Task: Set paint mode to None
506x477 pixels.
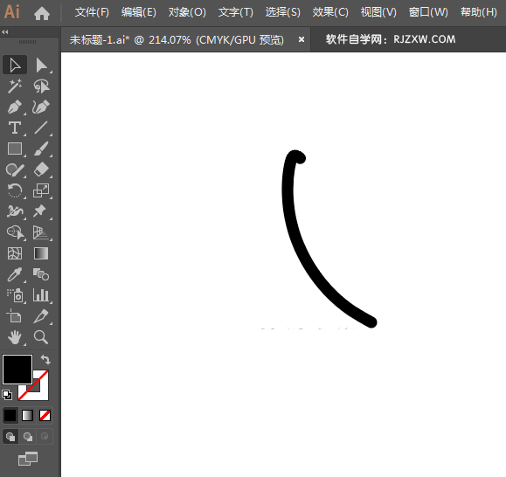Action: 45,415
